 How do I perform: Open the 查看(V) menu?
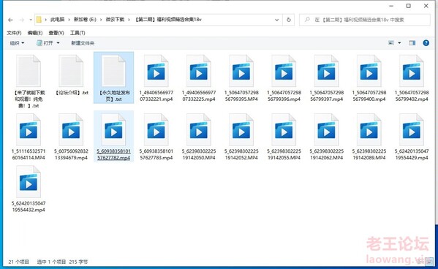point(56,33)
